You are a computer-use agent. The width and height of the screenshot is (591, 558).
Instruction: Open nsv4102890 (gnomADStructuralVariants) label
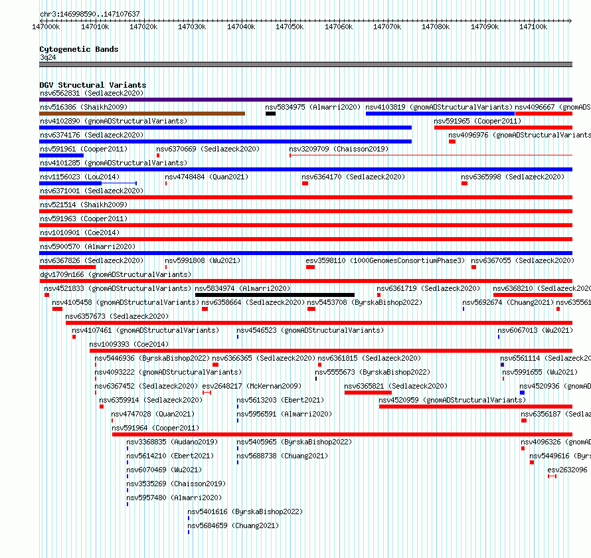(x=114, y=121)
